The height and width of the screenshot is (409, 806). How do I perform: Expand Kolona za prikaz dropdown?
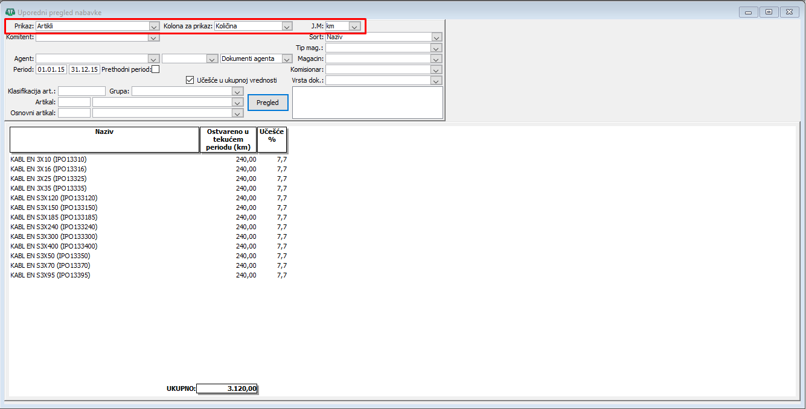(x=287, y=27)
